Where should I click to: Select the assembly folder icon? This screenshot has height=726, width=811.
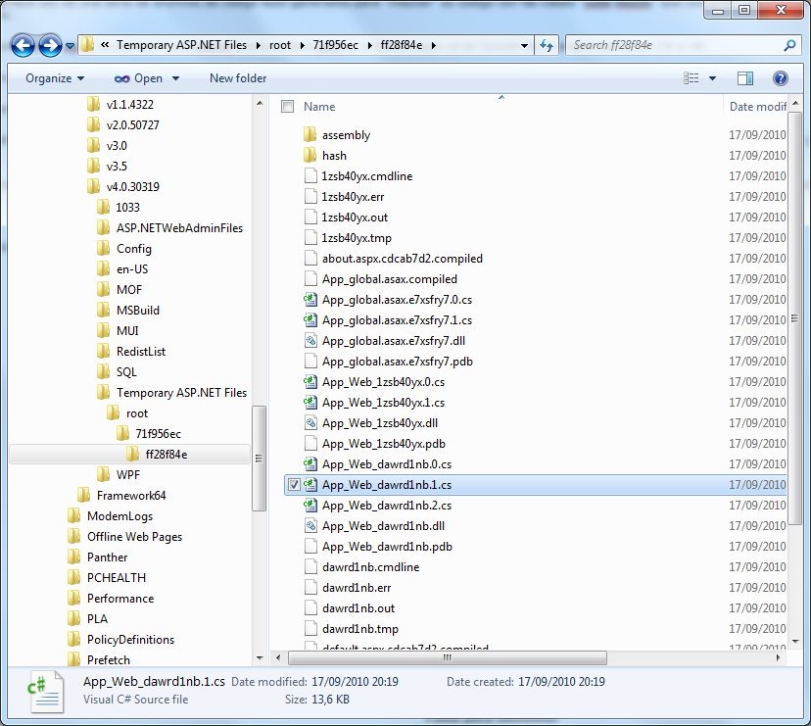coord(310,135)
